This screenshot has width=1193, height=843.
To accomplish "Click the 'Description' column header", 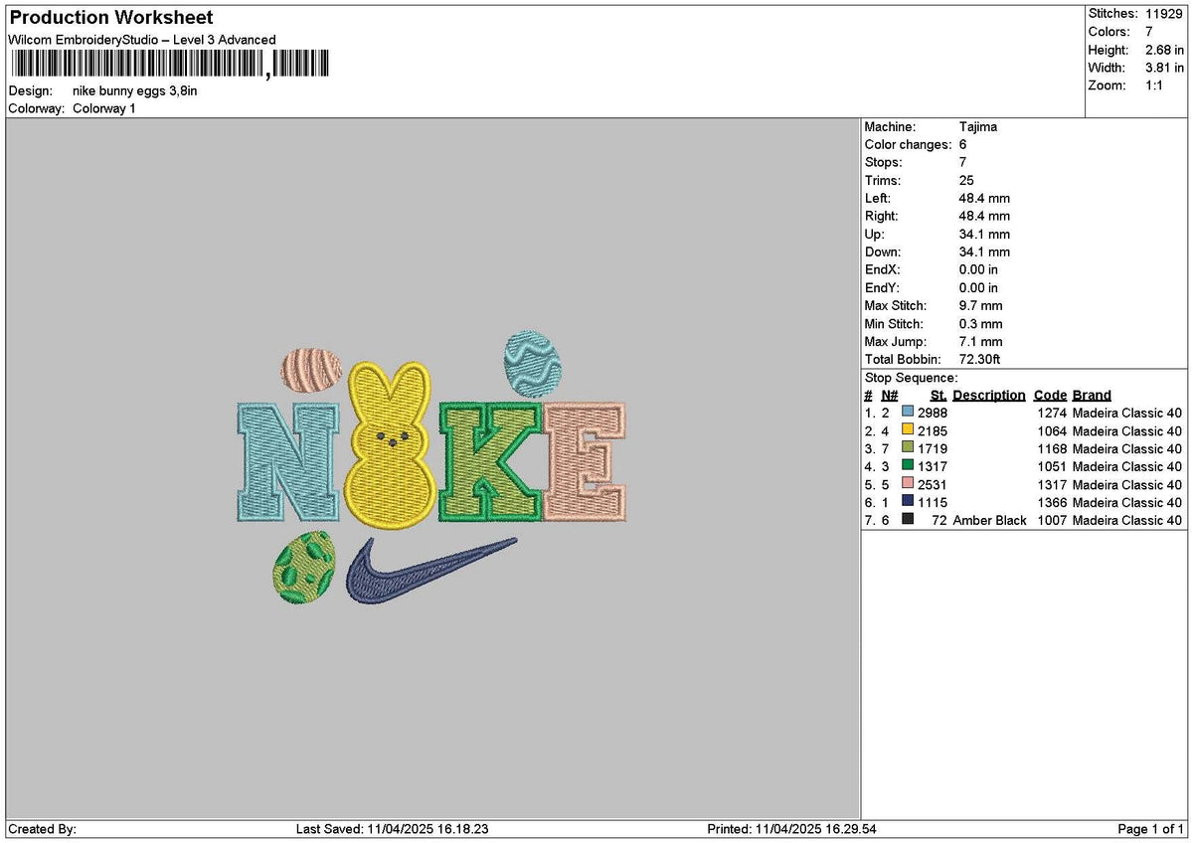I will tap(989, 395).
